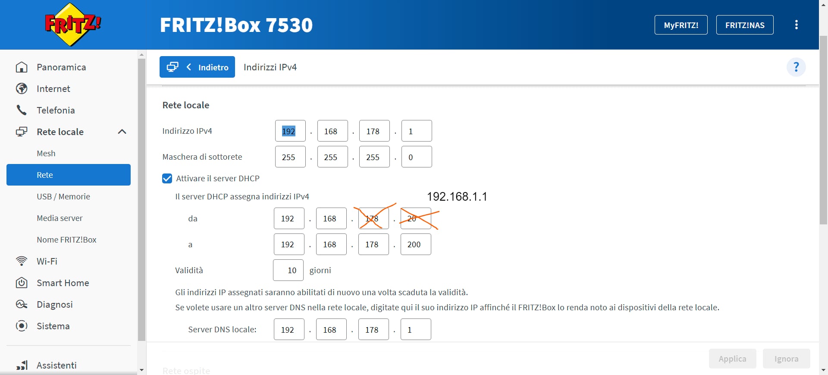This screenshot has height=375, width=828.
Task: Open Sistema menu
Action: pyautogui.click(x=53, y=326)
